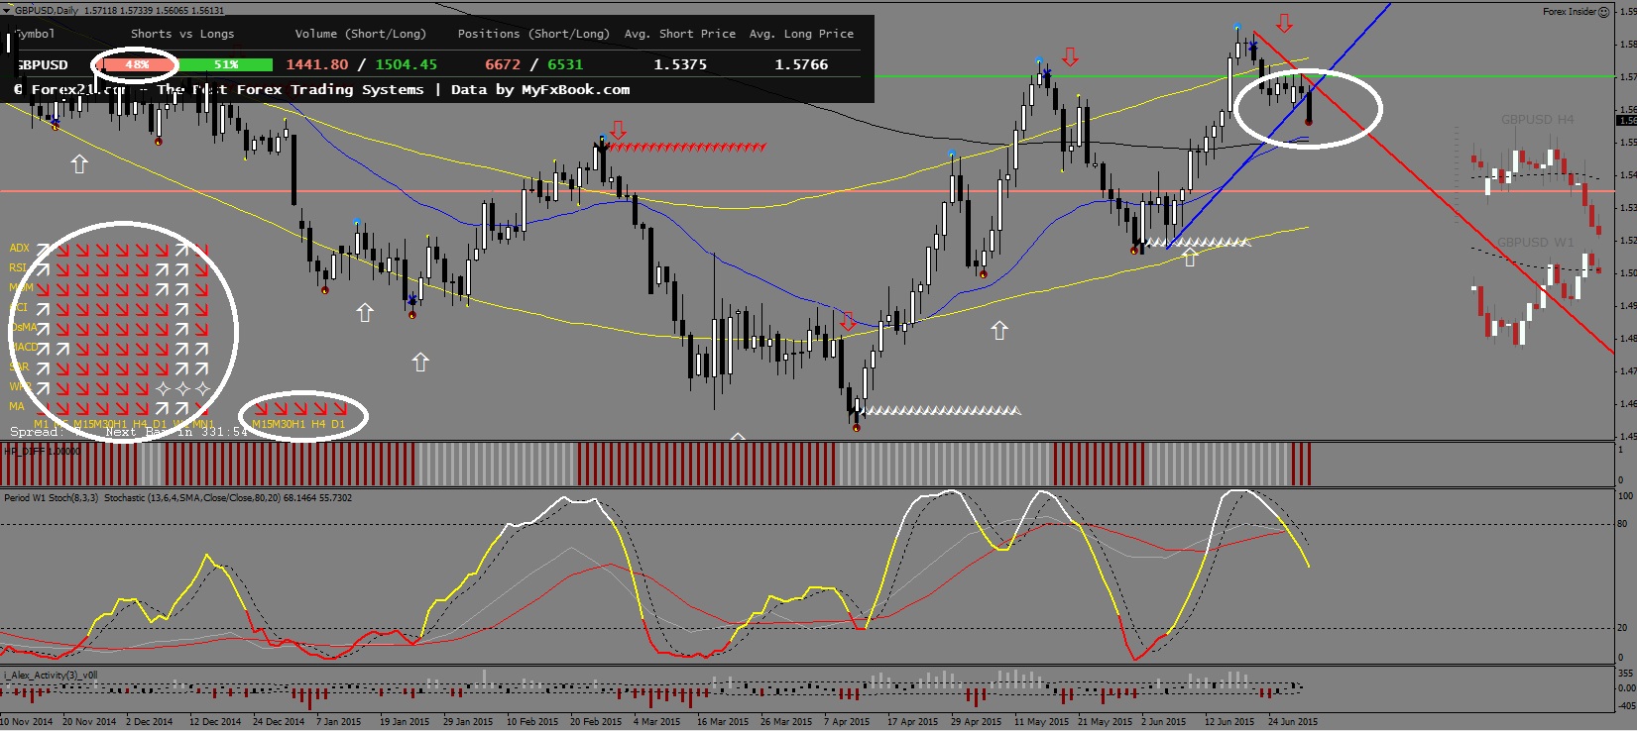
Task: Click the 24 Jun 2015 date label
Action: [1293, 721]
